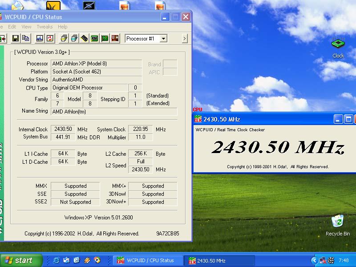Switch to the 2430.50 MHz taskbar button
The width and height of the screenshot is (356, 267).
[212, 260]
